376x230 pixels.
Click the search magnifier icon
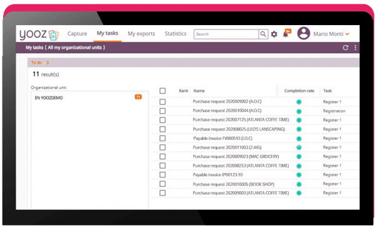(263, 34)
